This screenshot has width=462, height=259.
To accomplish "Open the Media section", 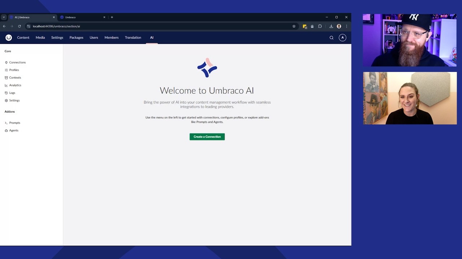I will coord(40,37).
